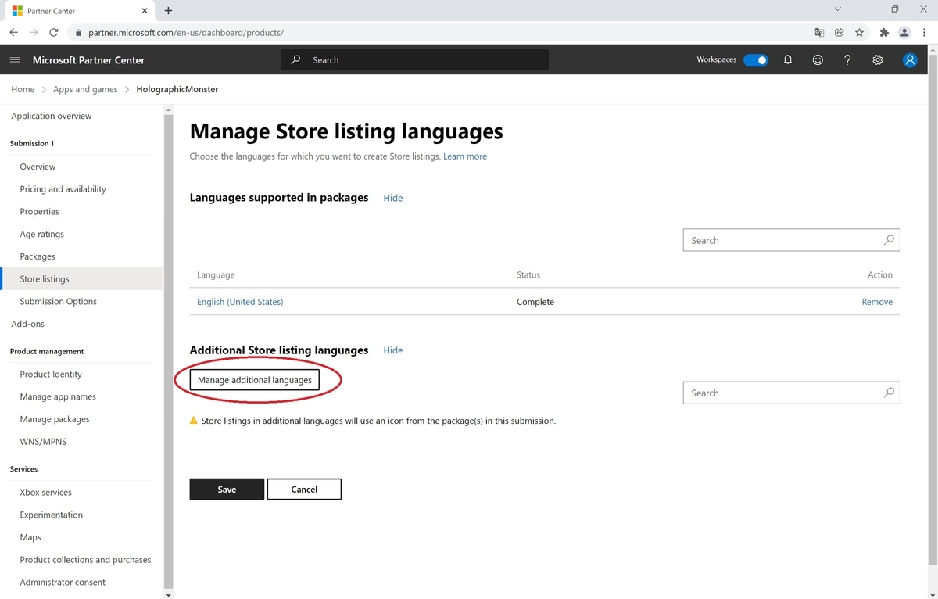The height and width of the screenshot is (599, 938).
Task: Click magnifier in additional languages search
Action: (889, 393)
